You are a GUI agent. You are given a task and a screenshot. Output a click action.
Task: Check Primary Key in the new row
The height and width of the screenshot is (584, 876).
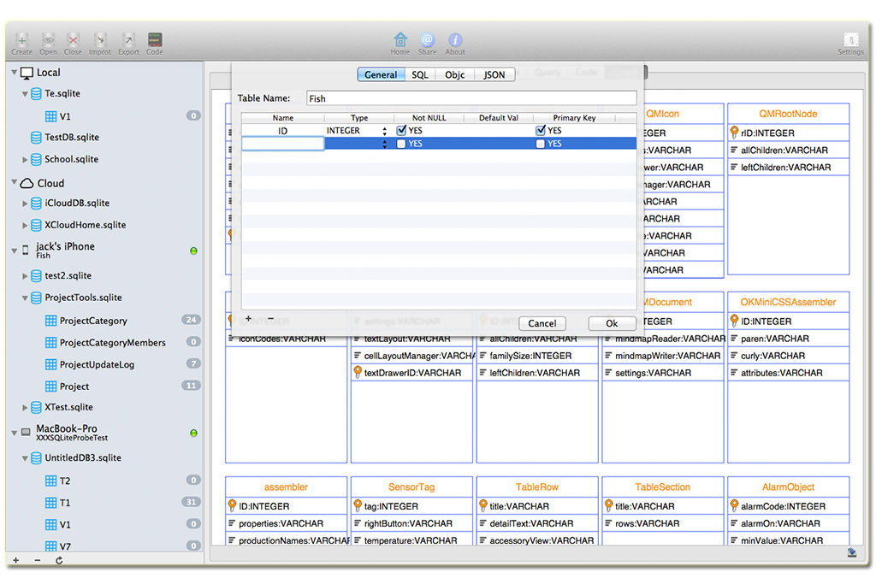(x=541, y=144)
